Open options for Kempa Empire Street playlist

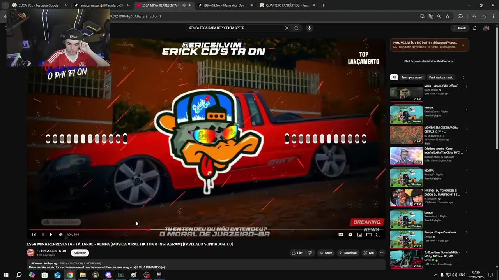(467, 108)
